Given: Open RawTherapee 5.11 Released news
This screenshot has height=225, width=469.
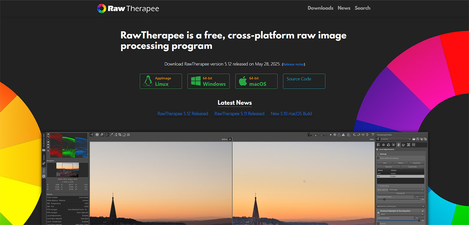Looking at the screenshot, I should coord(239,114).
